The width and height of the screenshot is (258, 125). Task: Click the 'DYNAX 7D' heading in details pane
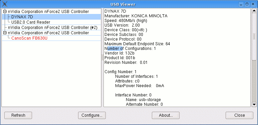click(x=115, y=11)
